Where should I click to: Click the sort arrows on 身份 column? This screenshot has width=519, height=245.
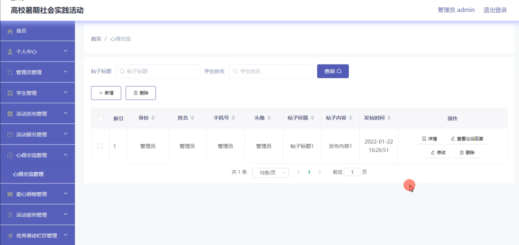pyautogui.click(x=153, y=118)
